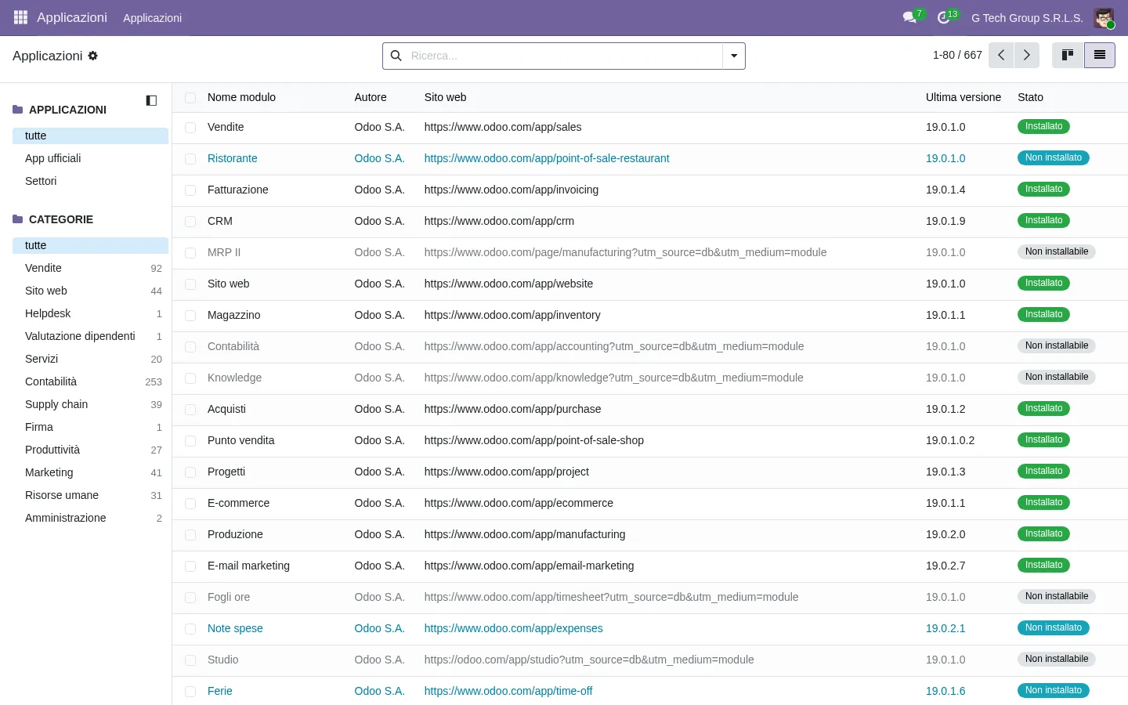
Task: Open the odoo.com expenses website link
Action: [x=514, y=628]
